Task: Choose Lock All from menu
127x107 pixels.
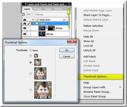Action: pos(88,46)
